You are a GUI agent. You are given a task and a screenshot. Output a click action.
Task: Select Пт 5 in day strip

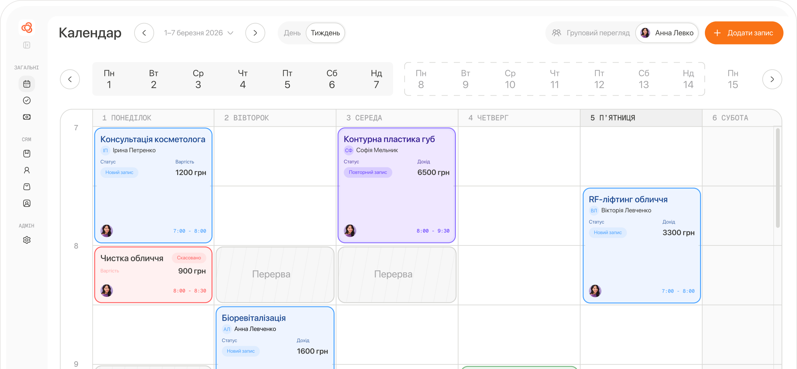pos(287,79)
